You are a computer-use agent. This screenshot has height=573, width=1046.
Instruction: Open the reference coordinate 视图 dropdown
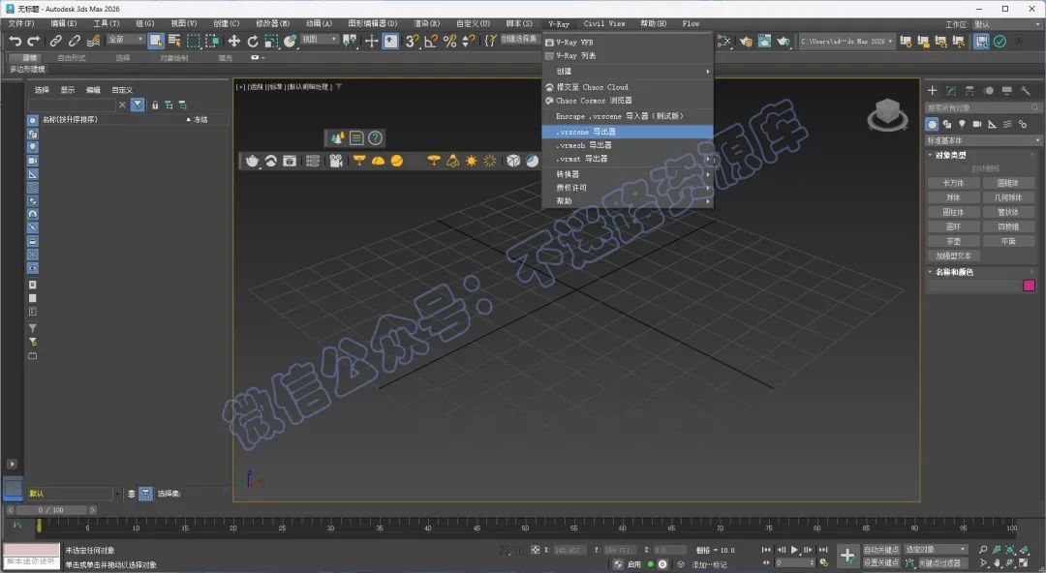click(x=320, y=40)
